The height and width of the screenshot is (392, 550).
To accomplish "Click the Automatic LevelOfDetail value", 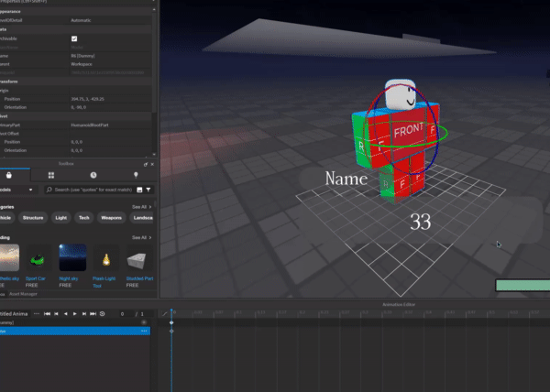I will [81, 20].
